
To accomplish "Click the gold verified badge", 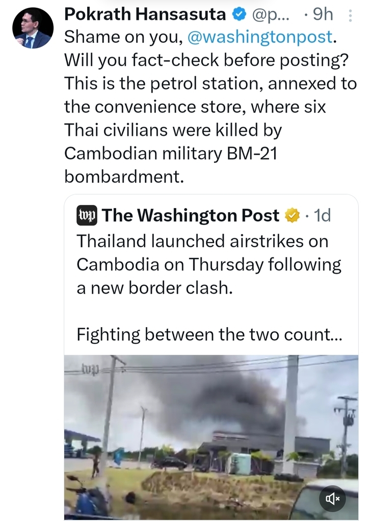I will coord(291,216).
